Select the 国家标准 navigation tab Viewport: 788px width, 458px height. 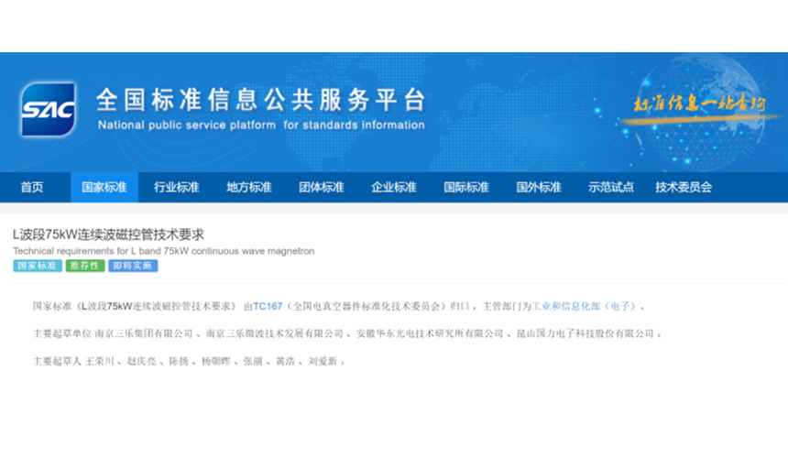pyautogui.click(x=104, y=187)
